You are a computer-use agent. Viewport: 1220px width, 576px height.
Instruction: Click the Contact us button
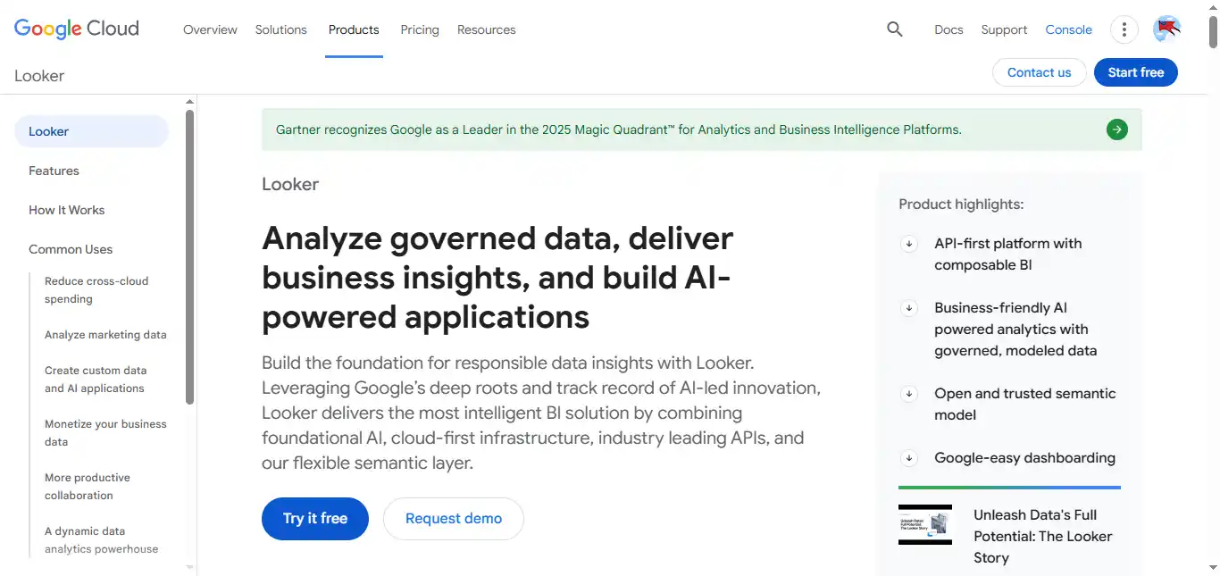(1039, 72)
